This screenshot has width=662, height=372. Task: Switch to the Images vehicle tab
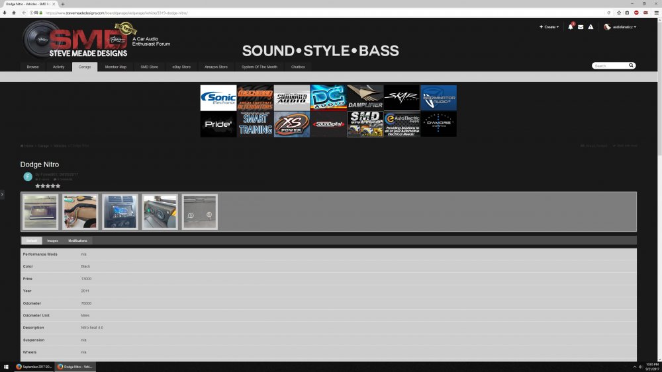[x=53, y=241]
